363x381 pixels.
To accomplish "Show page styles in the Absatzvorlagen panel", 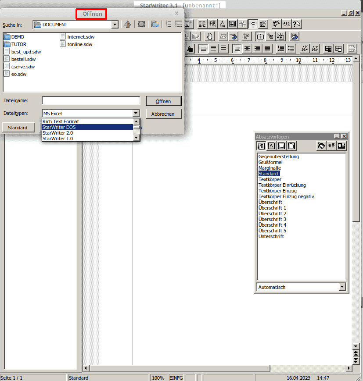I will 291,146.
